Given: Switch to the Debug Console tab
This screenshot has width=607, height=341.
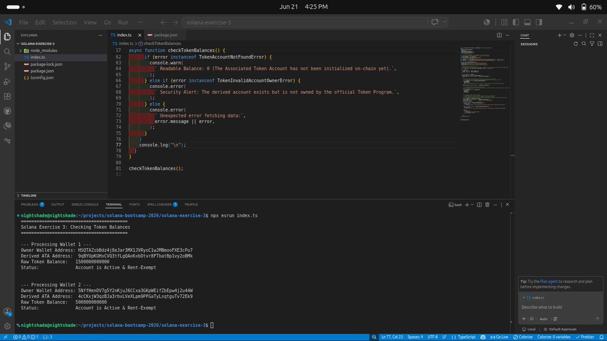Looking at the screenshot, I should (84, 205).
